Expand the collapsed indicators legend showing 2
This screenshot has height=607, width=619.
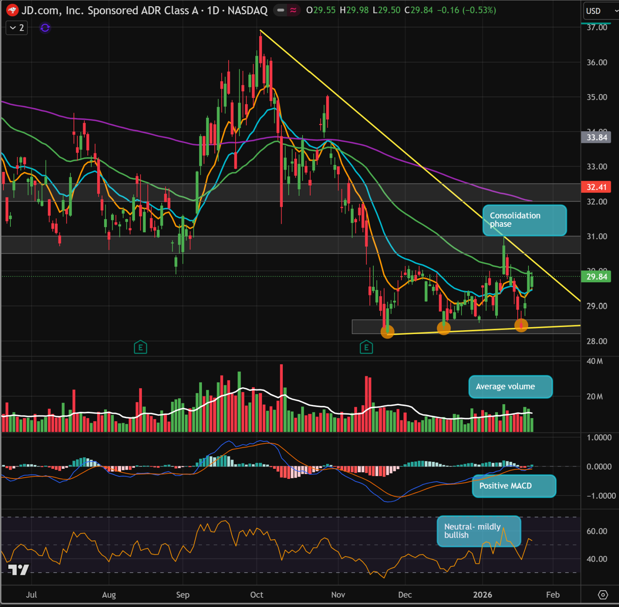pos(17,28)
